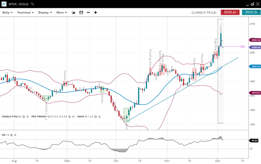This screenshot has width=261, height=164.
Task: Open VWAP indicator settings gear
Action: [95, 117]
